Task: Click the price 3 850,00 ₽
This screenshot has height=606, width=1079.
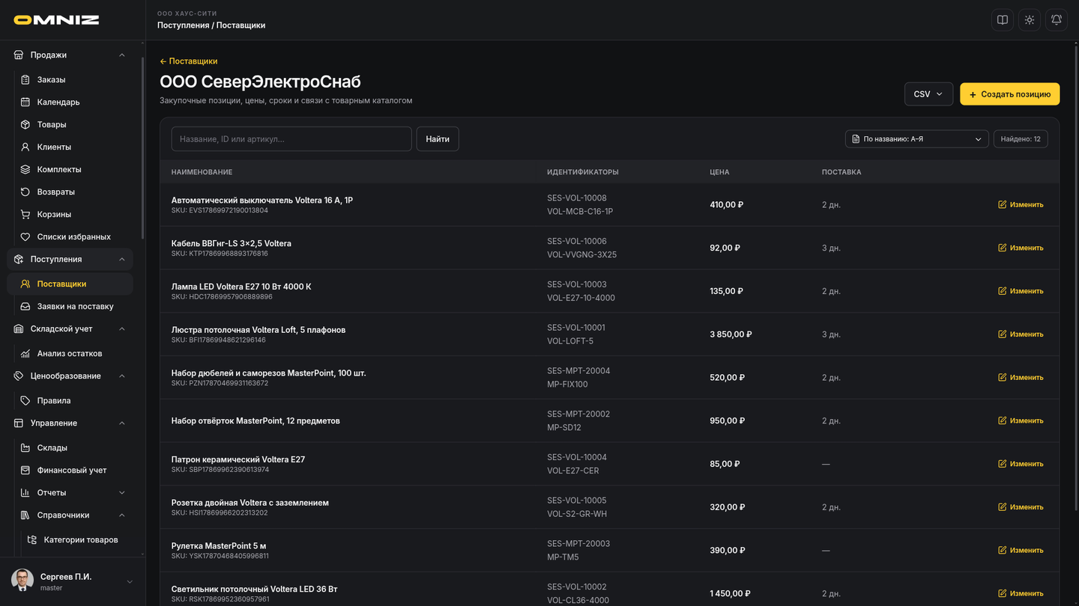Action: [x=731, y=334]
